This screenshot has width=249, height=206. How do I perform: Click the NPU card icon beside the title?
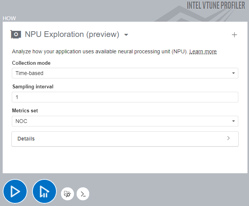point(16,34)
